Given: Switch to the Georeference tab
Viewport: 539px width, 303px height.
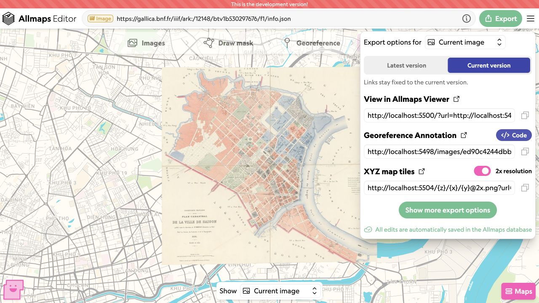Looking at the screenshot, I should pyautogui.click(x=312, y=43).
